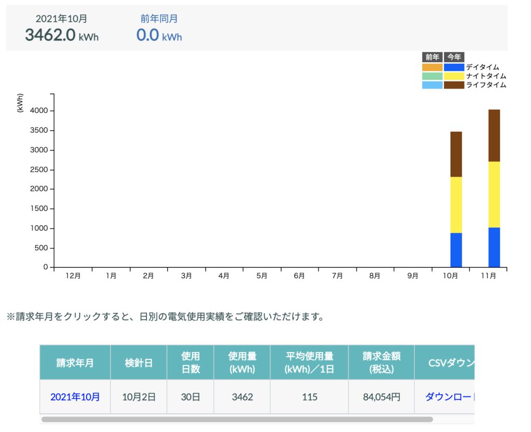The height and width of the screenshot is (432, 531).
Task: Select the yellow 今年 ナイトタイム legend swatch
Action: (454, 76)
